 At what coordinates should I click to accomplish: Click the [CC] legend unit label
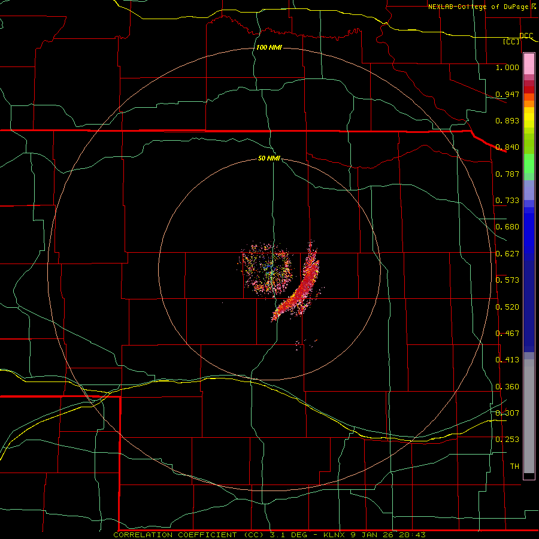coord(511,41)
